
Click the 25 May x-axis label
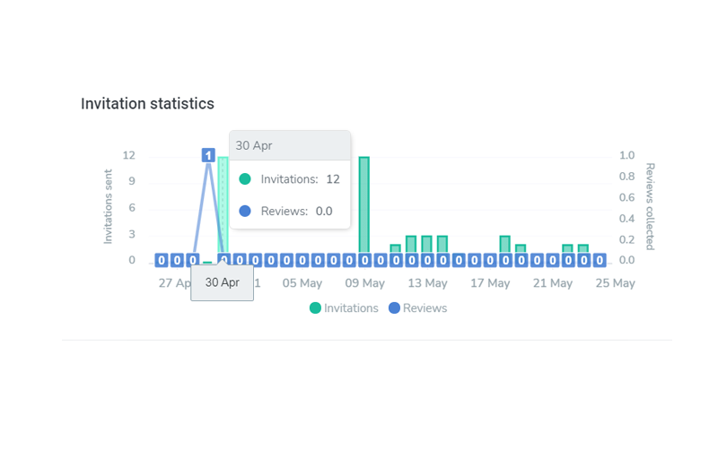[615, 283]
